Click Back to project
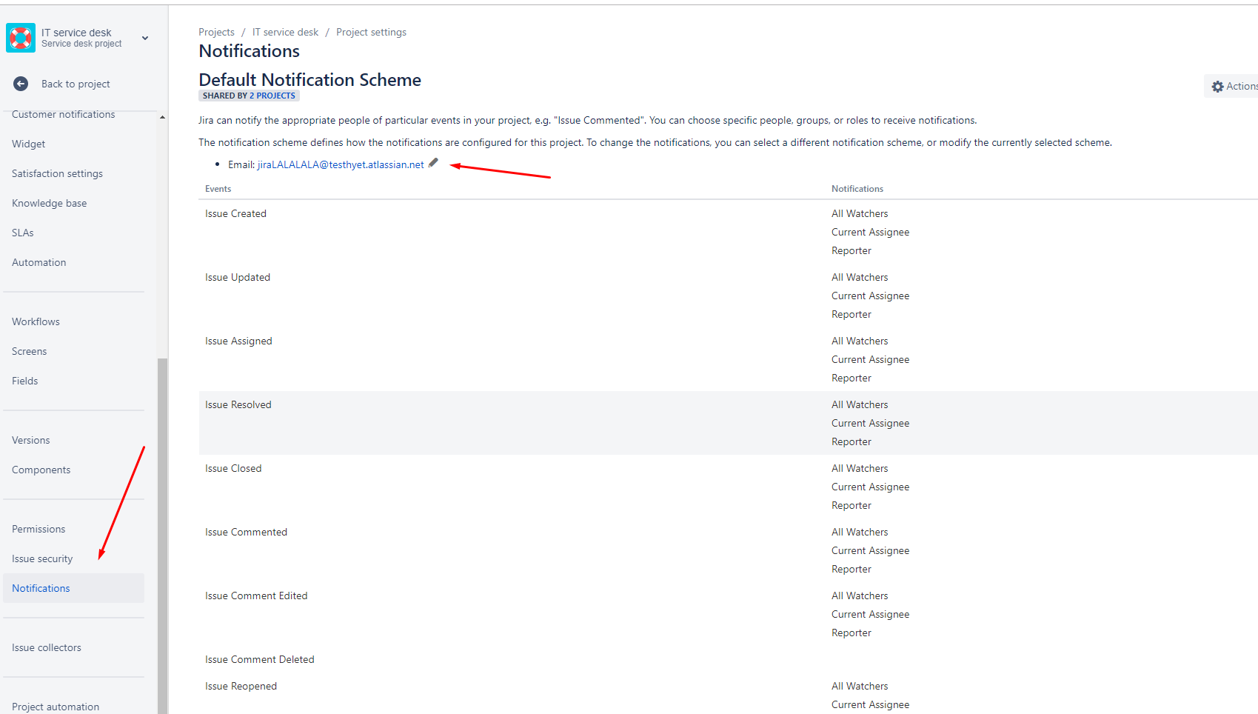 75,84
